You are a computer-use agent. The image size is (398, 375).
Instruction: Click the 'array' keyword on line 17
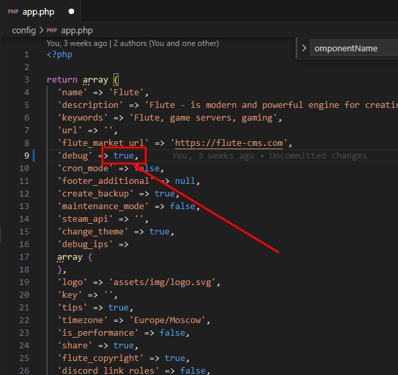click(x=70, y=257)
